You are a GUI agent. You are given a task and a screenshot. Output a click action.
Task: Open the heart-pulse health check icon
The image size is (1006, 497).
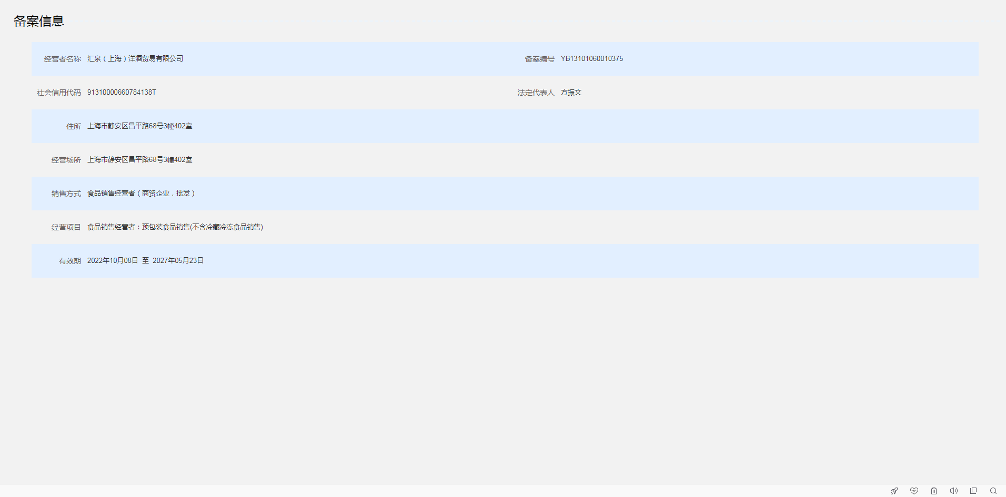[x=914, y=491]
